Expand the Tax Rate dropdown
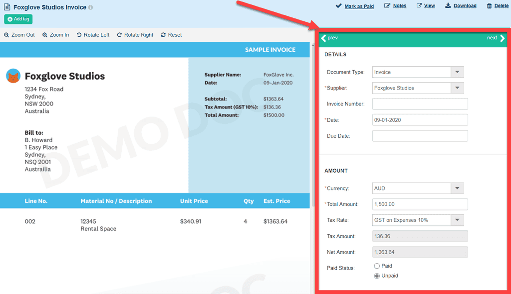The width and height of the screenshot is (511, 294). [x=457, y=220]
